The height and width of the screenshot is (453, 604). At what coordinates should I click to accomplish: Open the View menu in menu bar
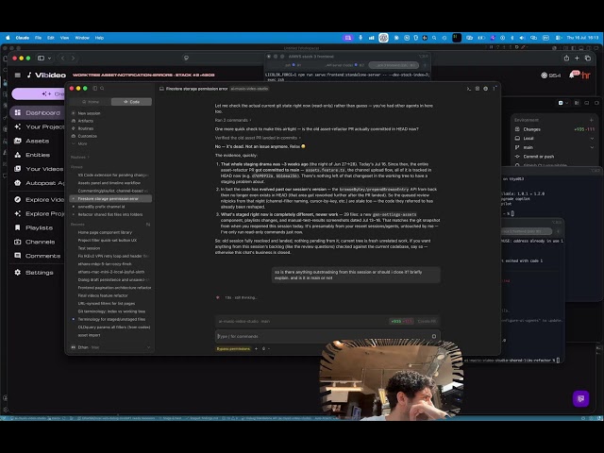pos(65,38)
